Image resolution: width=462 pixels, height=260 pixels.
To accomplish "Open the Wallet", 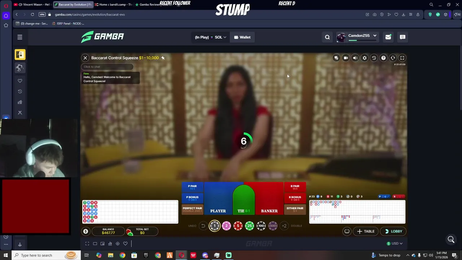I will 242,37.
